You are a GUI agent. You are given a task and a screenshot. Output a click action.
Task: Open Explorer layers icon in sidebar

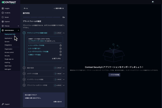click(x=3, y=21)
